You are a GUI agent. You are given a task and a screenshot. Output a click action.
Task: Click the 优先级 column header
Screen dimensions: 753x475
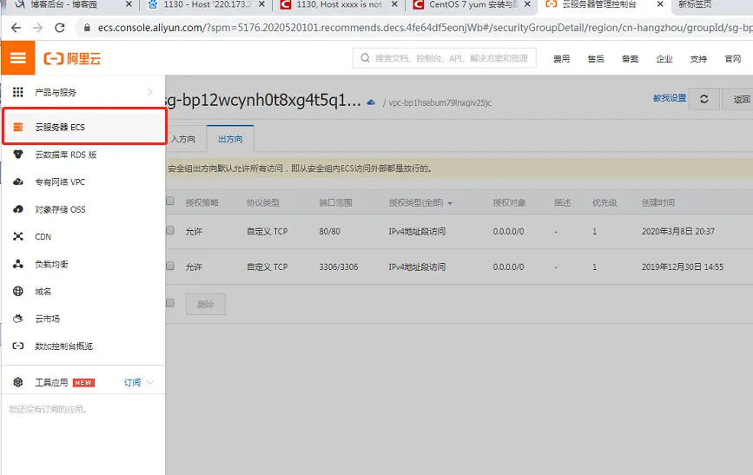604,202
